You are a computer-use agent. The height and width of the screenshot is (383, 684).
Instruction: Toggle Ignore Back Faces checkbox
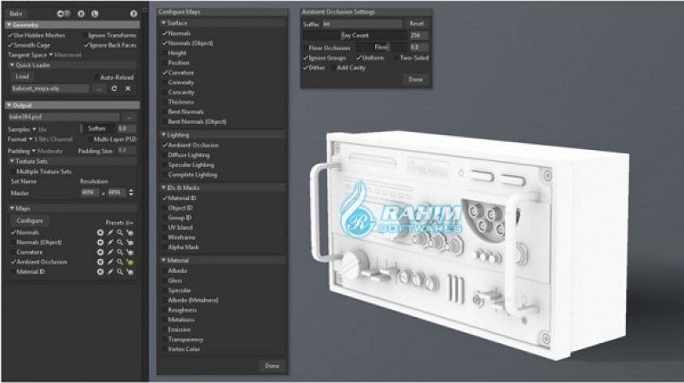pyautogui.click(x=86, y=45)
